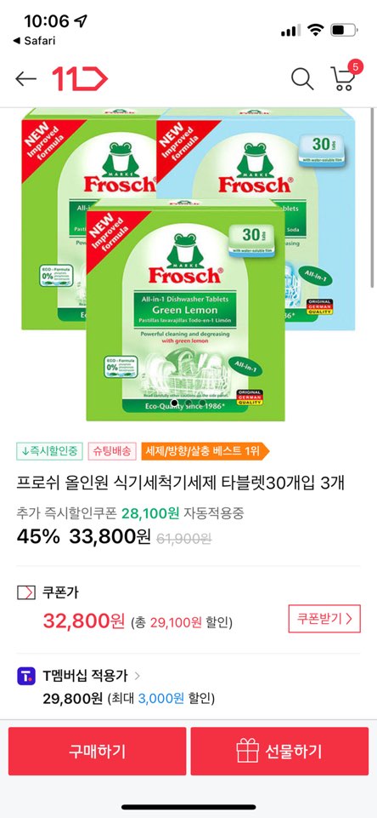Return to Safari via back link
This screenshot has height=818, width=377.
click(33, 41)
